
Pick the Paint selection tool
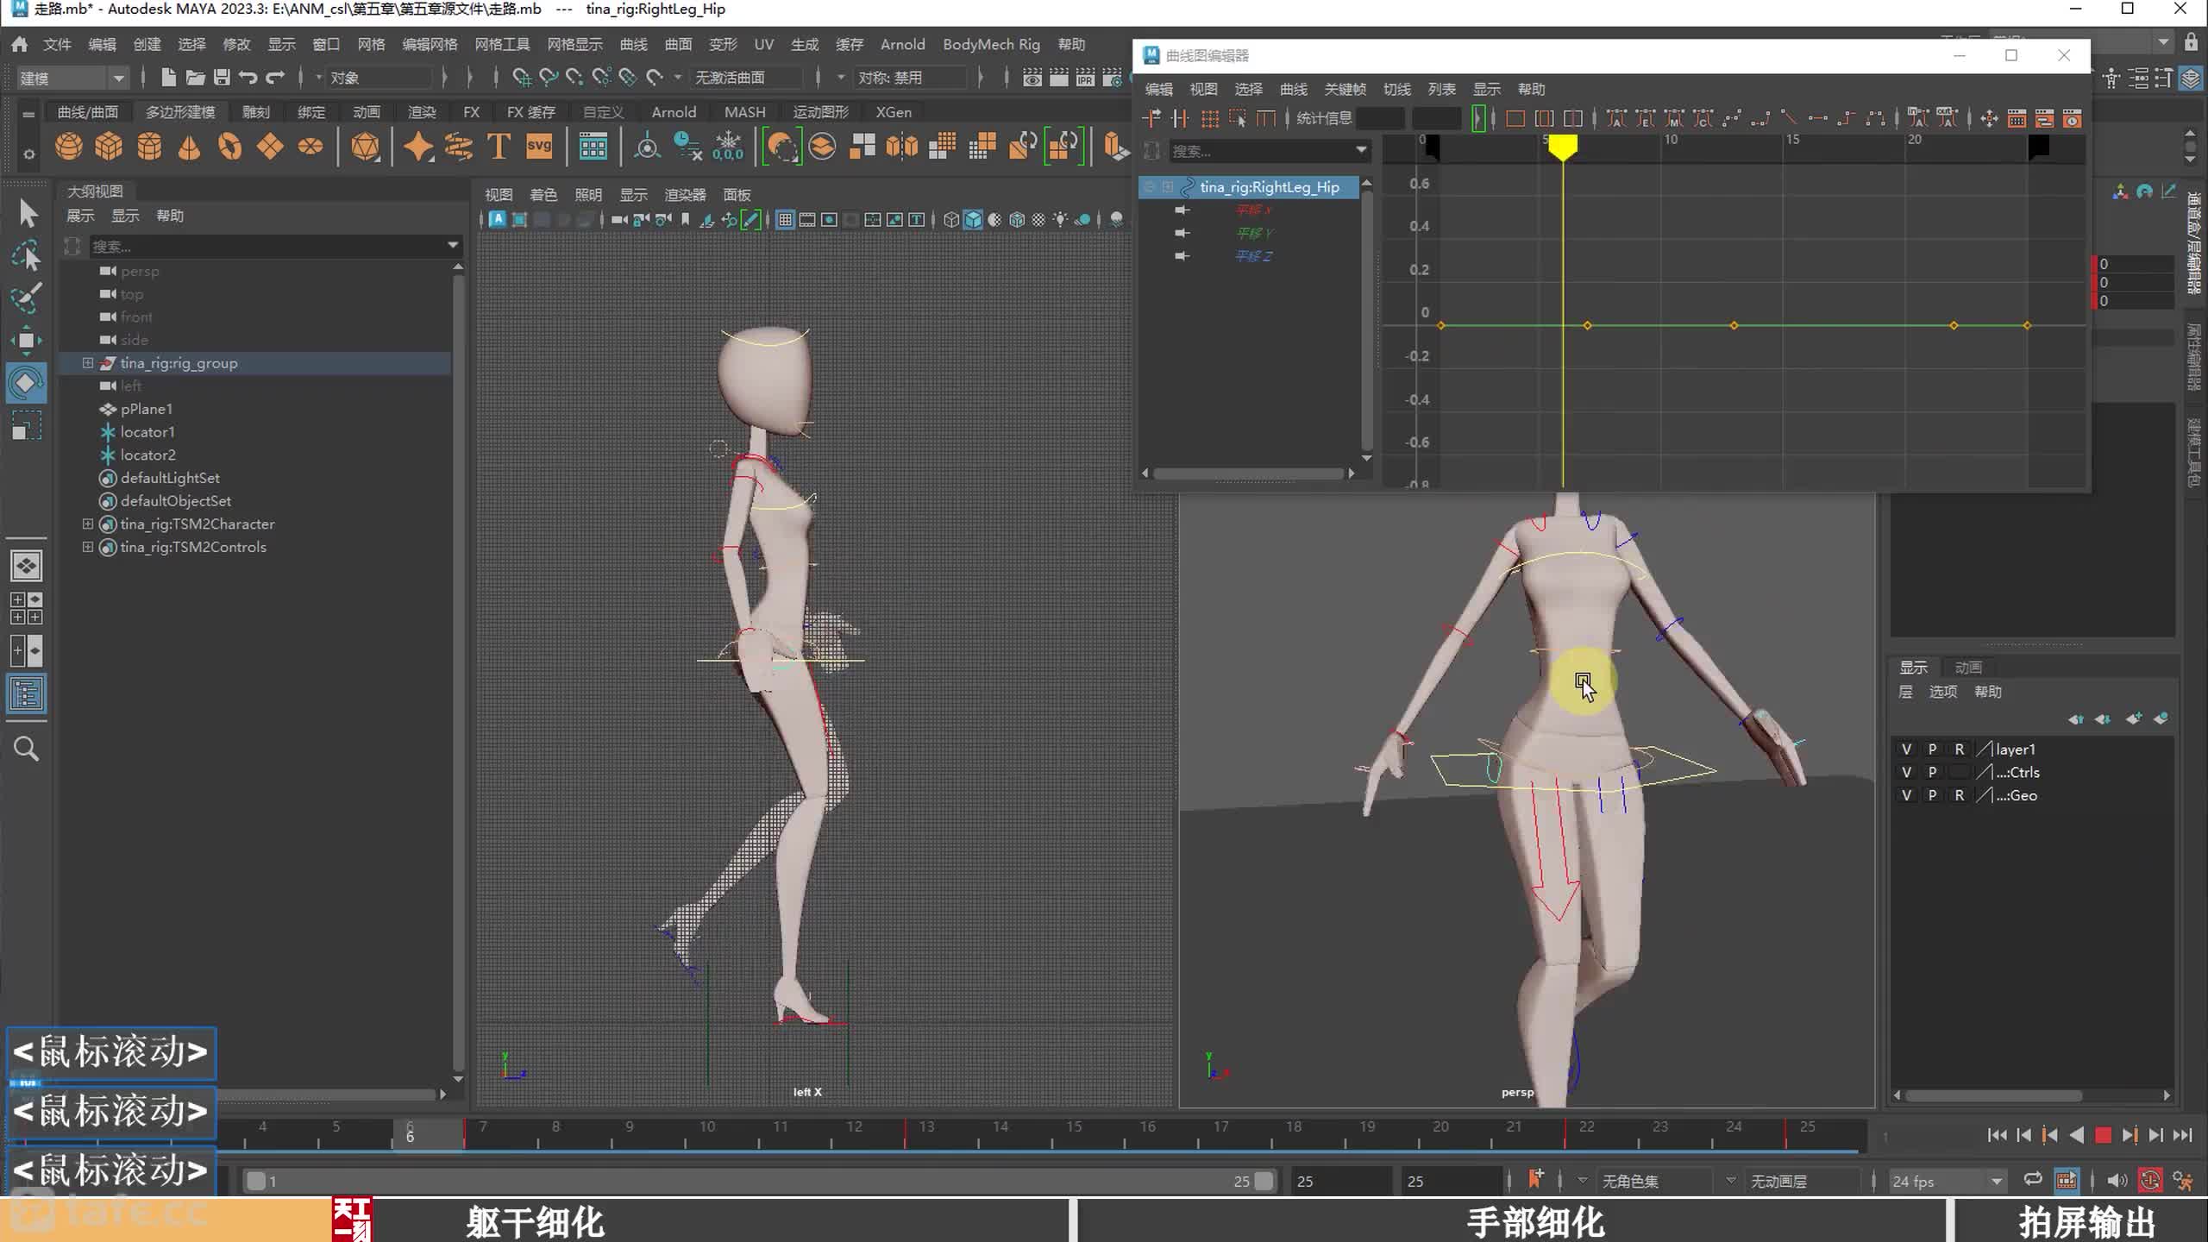point(27,298)
